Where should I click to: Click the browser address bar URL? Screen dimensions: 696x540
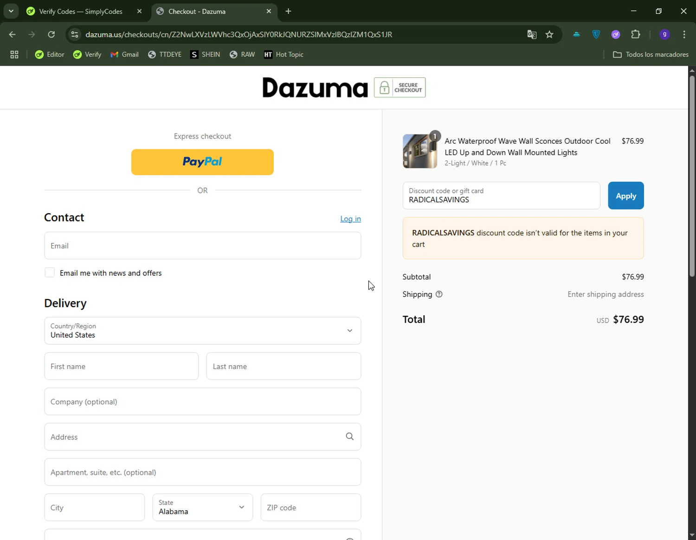click(x=239, y=34)
